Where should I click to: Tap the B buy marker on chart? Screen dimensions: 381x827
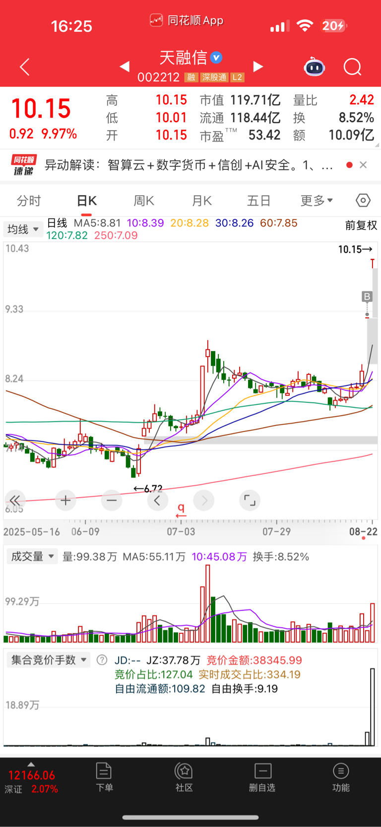pos(367,297)
